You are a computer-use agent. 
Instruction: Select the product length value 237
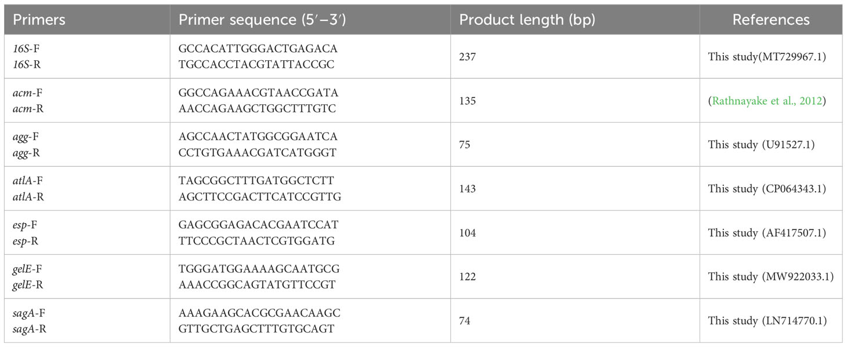[468, 57]
